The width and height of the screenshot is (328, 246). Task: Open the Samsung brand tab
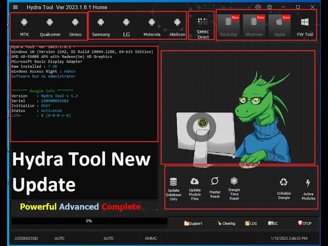pyautogui.click(x=101, y=27)
